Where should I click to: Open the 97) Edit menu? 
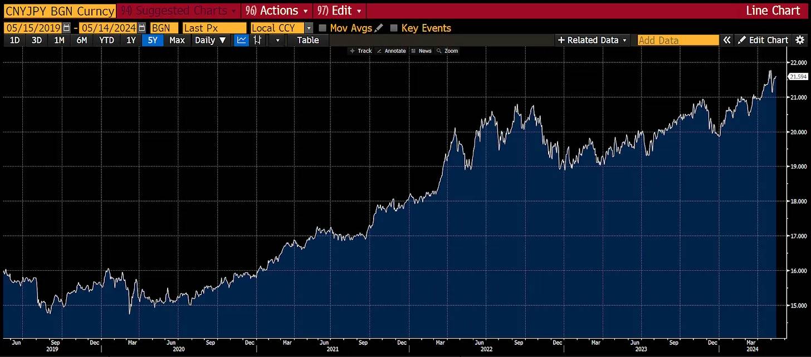pyautogui.click(x=339, y=11)
